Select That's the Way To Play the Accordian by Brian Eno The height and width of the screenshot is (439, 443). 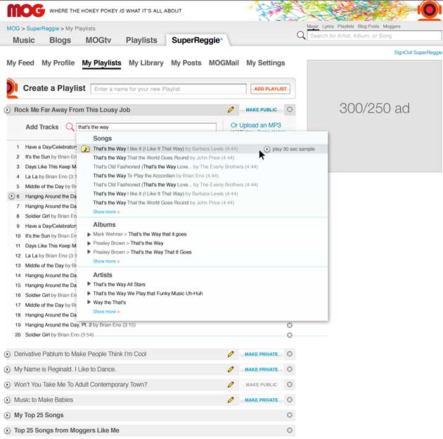click(155, 176)
